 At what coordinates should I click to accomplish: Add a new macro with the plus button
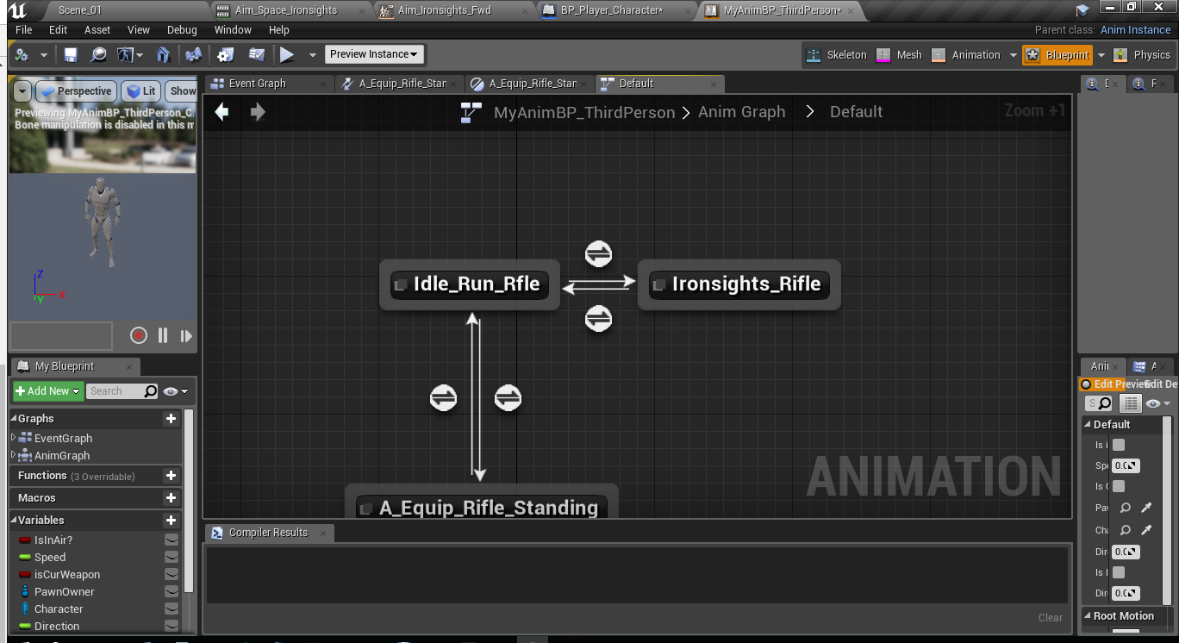pos(172,498)
